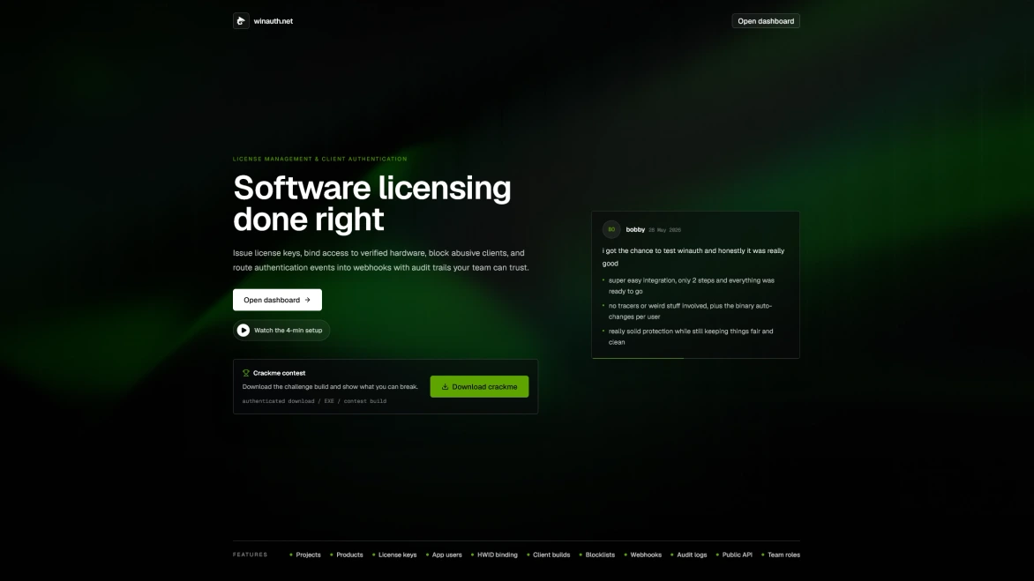The height and width of the screenshot is (581, 1034).
Task: Click the 'Issue license keys' hero paragraph
Action: 380,260
